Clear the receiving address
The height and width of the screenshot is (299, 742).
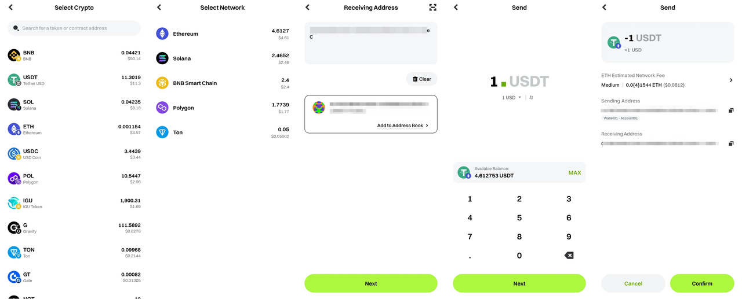[x=421, y=79]
